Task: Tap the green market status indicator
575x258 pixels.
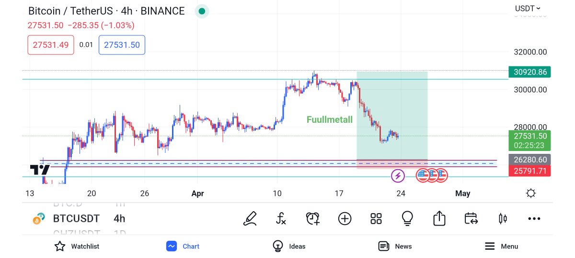Action: click(x=202, y=11)
